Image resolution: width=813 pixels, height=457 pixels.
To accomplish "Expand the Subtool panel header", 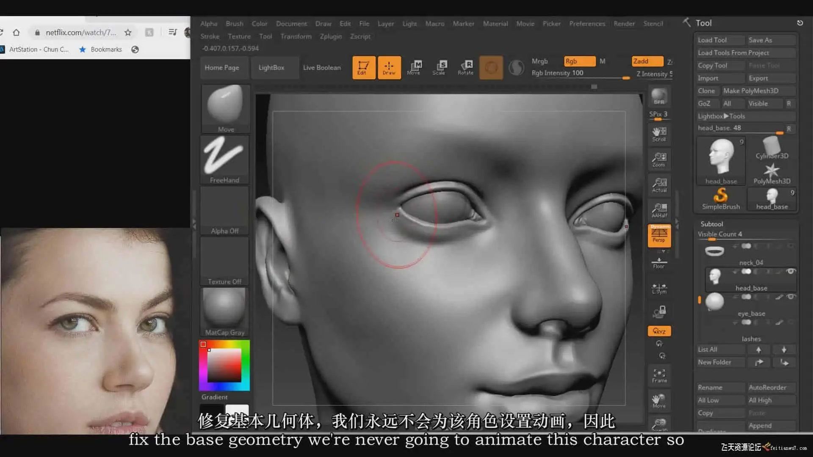I will 711,224.
